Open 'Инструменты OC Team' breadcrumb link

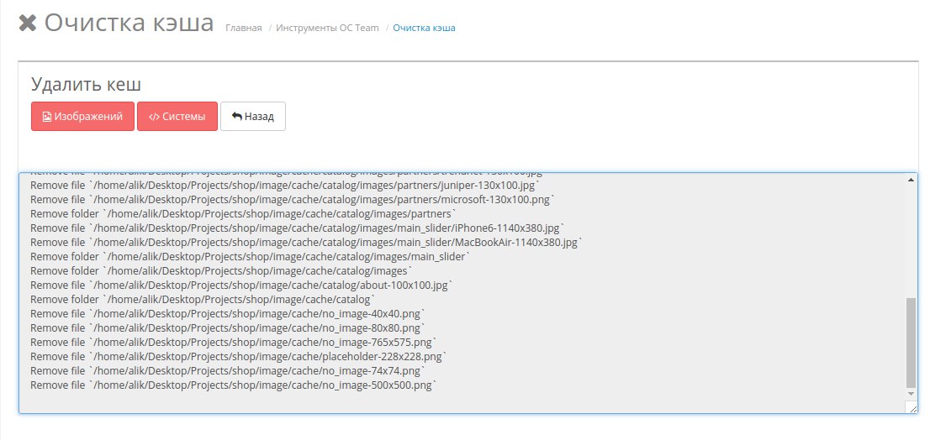(x=327, y=28)
